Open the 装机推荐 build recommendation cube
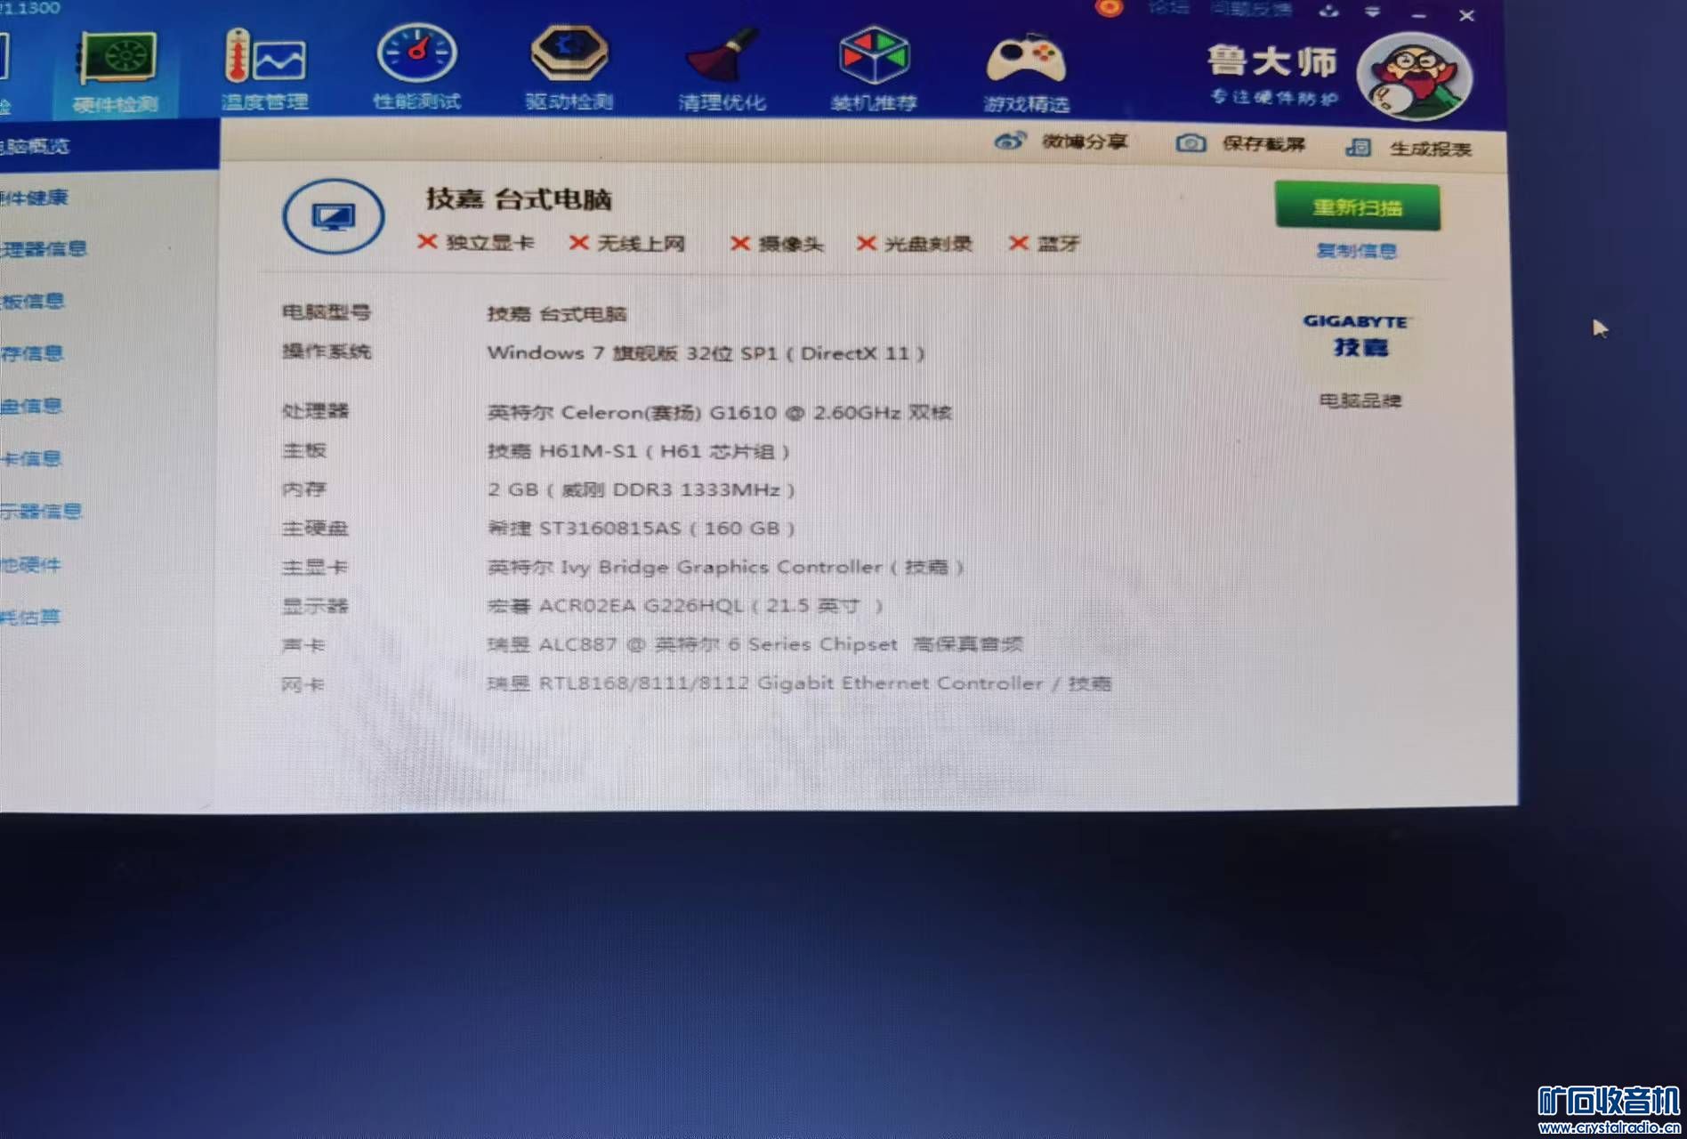The height and width of the screenshot is (1139, 1687). (x=874, y=69)
